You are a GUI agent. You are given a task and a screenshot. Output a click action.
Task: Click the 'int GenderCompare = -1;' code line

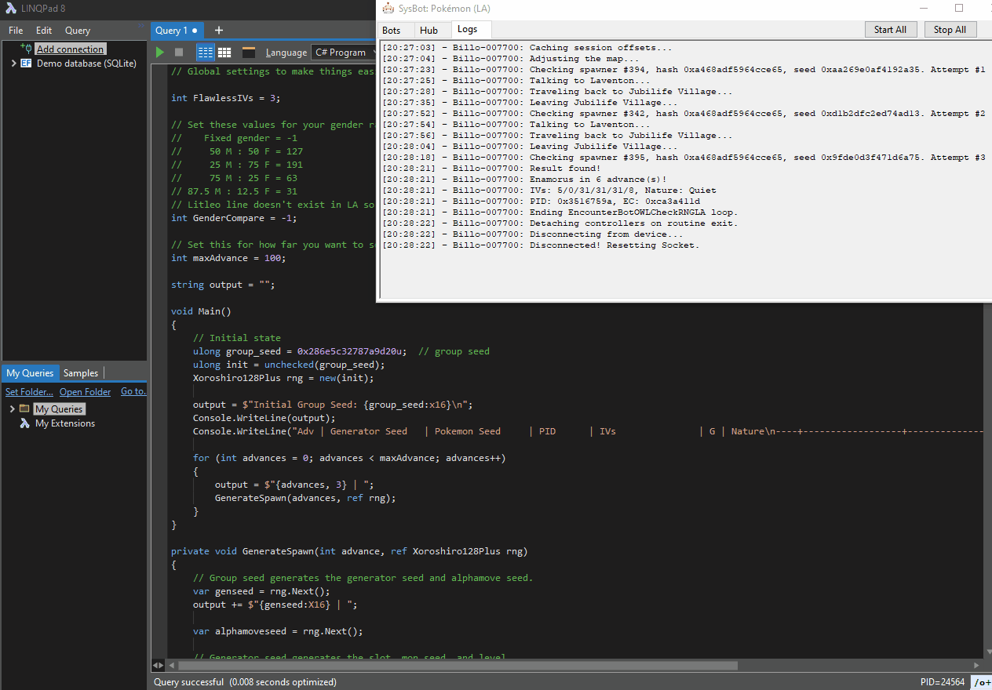(234, 218)
